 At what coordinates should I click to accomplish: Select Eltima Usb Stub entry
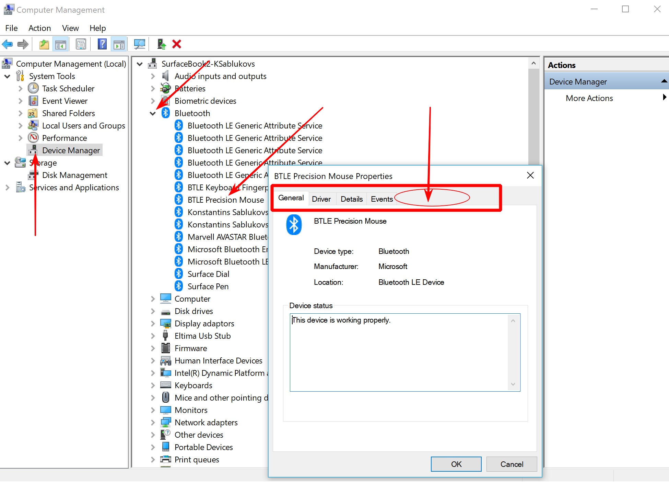(202, 336)
